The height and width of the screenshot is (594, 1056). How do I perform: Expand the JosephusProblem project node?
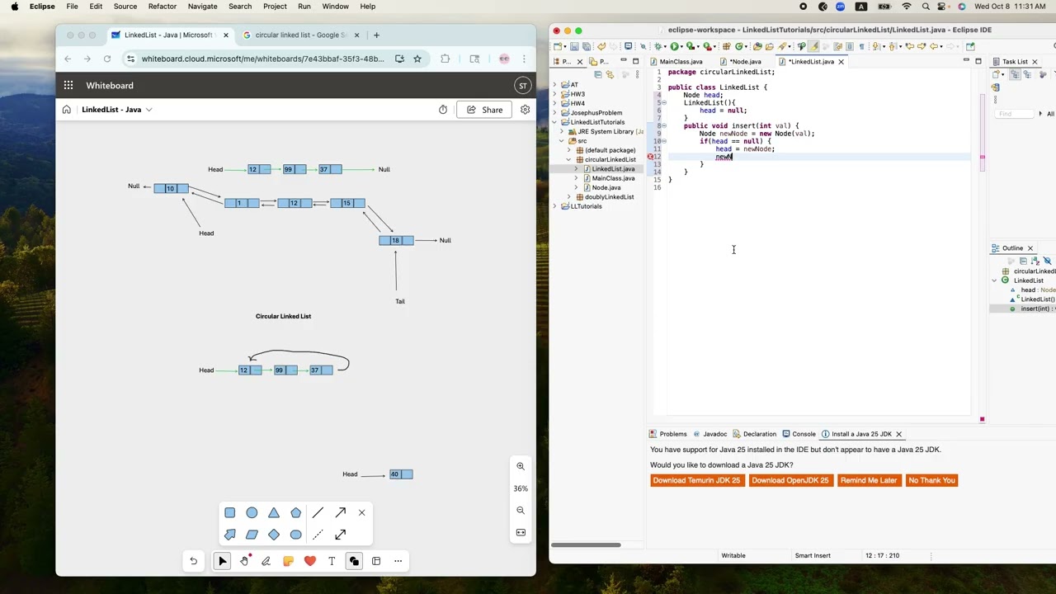pos(555,113)
